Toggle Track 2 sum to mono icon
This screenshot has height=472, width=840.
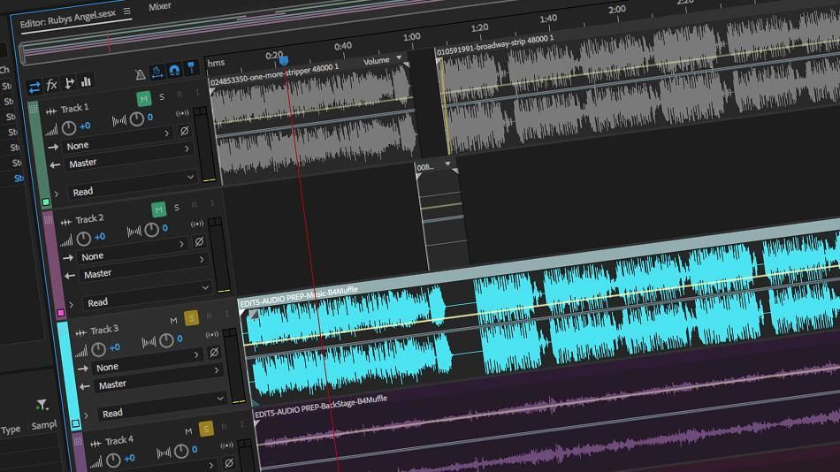coord(197,224)
